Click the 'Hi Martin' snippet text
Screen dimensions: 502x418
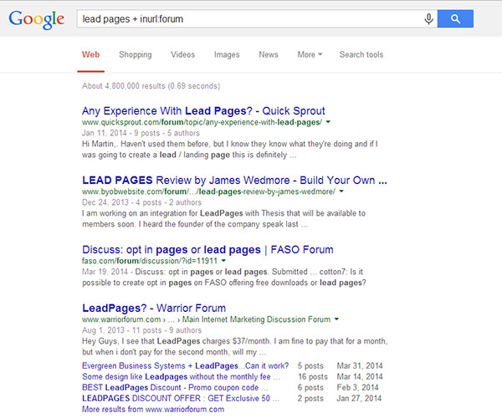[230, 150]
